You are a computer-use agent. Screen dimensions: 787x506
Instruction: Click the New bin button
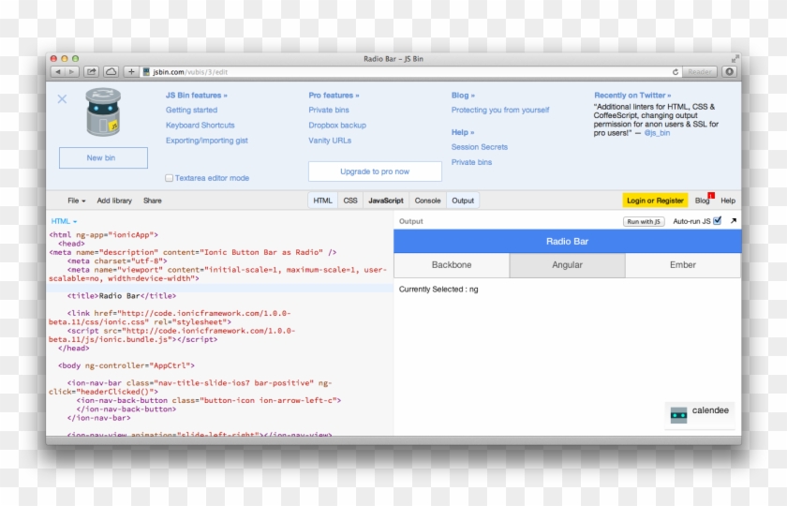102,158
